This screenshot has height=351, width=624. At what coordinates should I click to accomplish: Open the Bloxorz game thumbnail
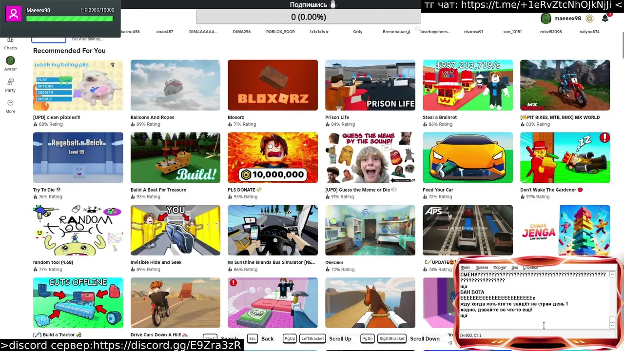point(273,85)
